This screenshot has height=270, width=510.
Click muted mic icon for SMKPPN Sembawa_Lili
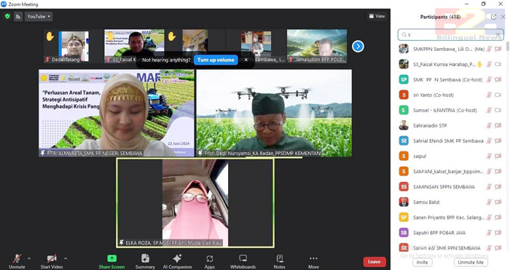[489, 49]
